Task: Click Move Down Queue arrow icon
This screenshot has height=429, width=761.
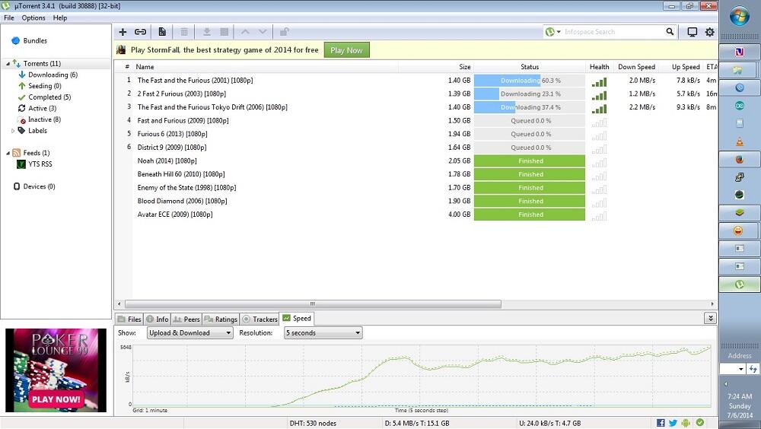Action: 263,32
